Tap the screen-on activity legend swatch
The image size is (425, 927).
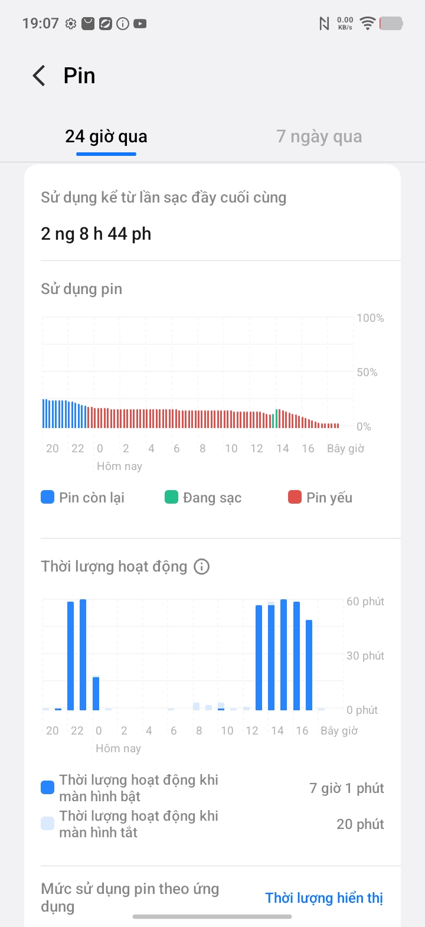(48, 788)
